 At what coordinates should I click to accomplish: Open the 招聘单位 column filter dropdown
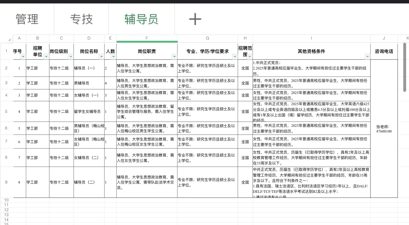46,57
